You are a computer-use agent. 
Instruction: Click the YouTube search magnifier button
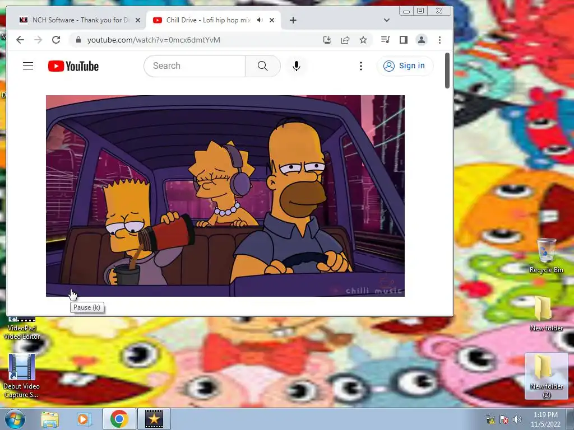[x=262, y=66]
